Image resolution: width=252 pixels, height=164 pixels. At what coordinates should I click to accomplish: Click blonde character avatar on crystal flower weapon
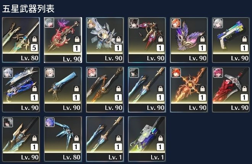92,23
